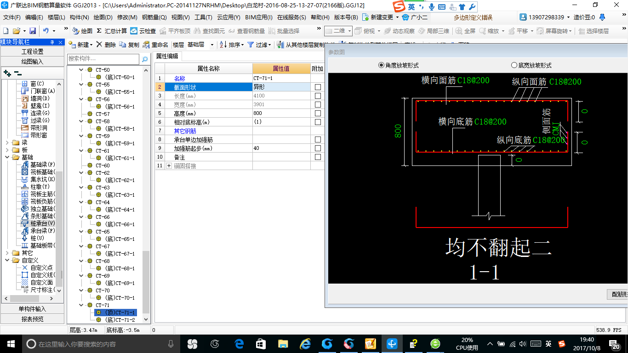Click the 绘图输入 navigation button

tap(33, 61)
